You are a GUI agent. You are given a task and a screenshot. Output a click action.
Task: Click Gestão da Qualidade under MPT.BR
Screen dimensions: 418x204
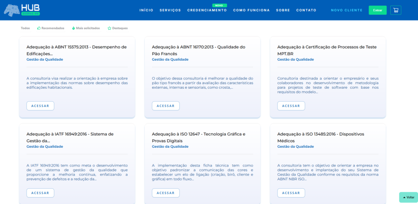coord(296,59)
